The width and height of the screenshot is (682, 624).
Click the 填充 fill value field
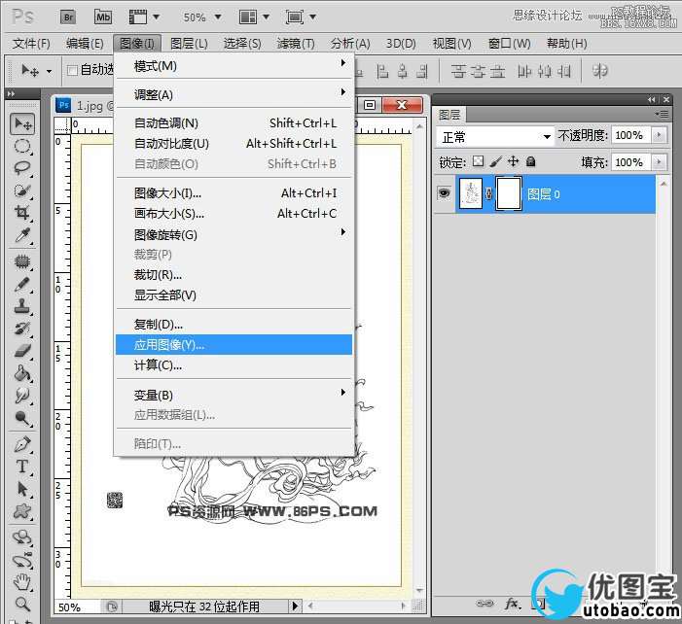[x=628, y=162]
